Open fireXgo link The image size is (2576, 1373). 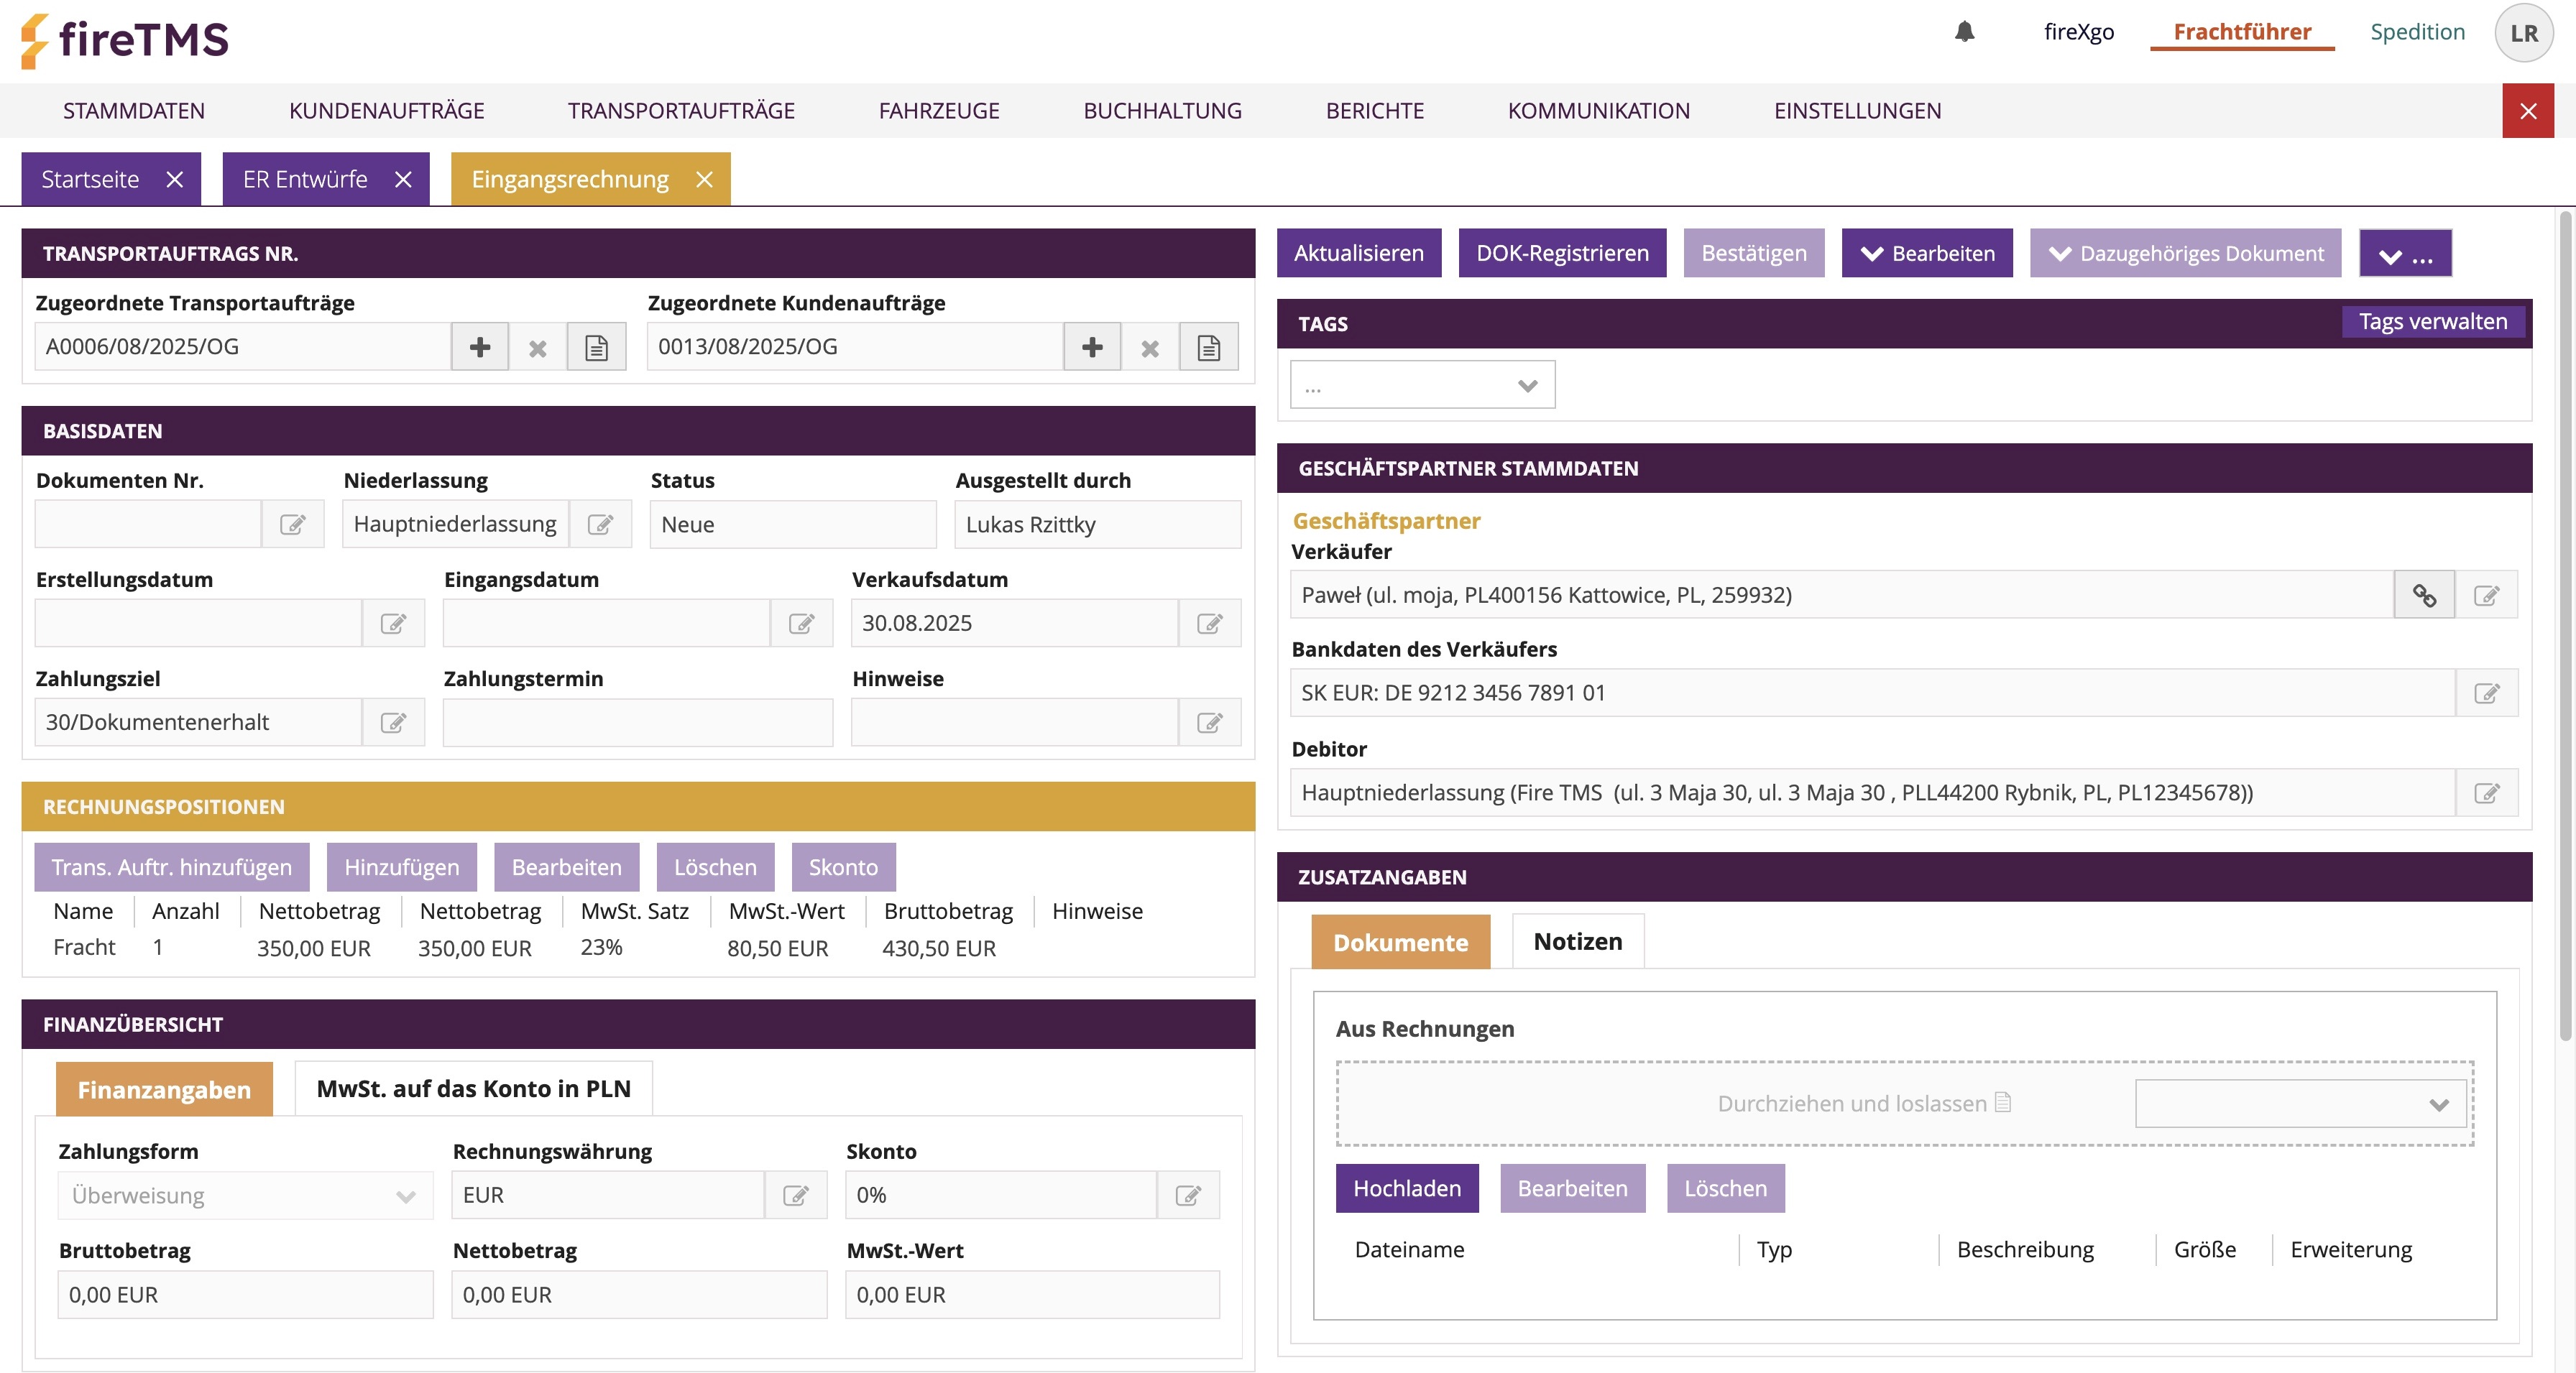pyautogui.click(x=2079, y=32)
